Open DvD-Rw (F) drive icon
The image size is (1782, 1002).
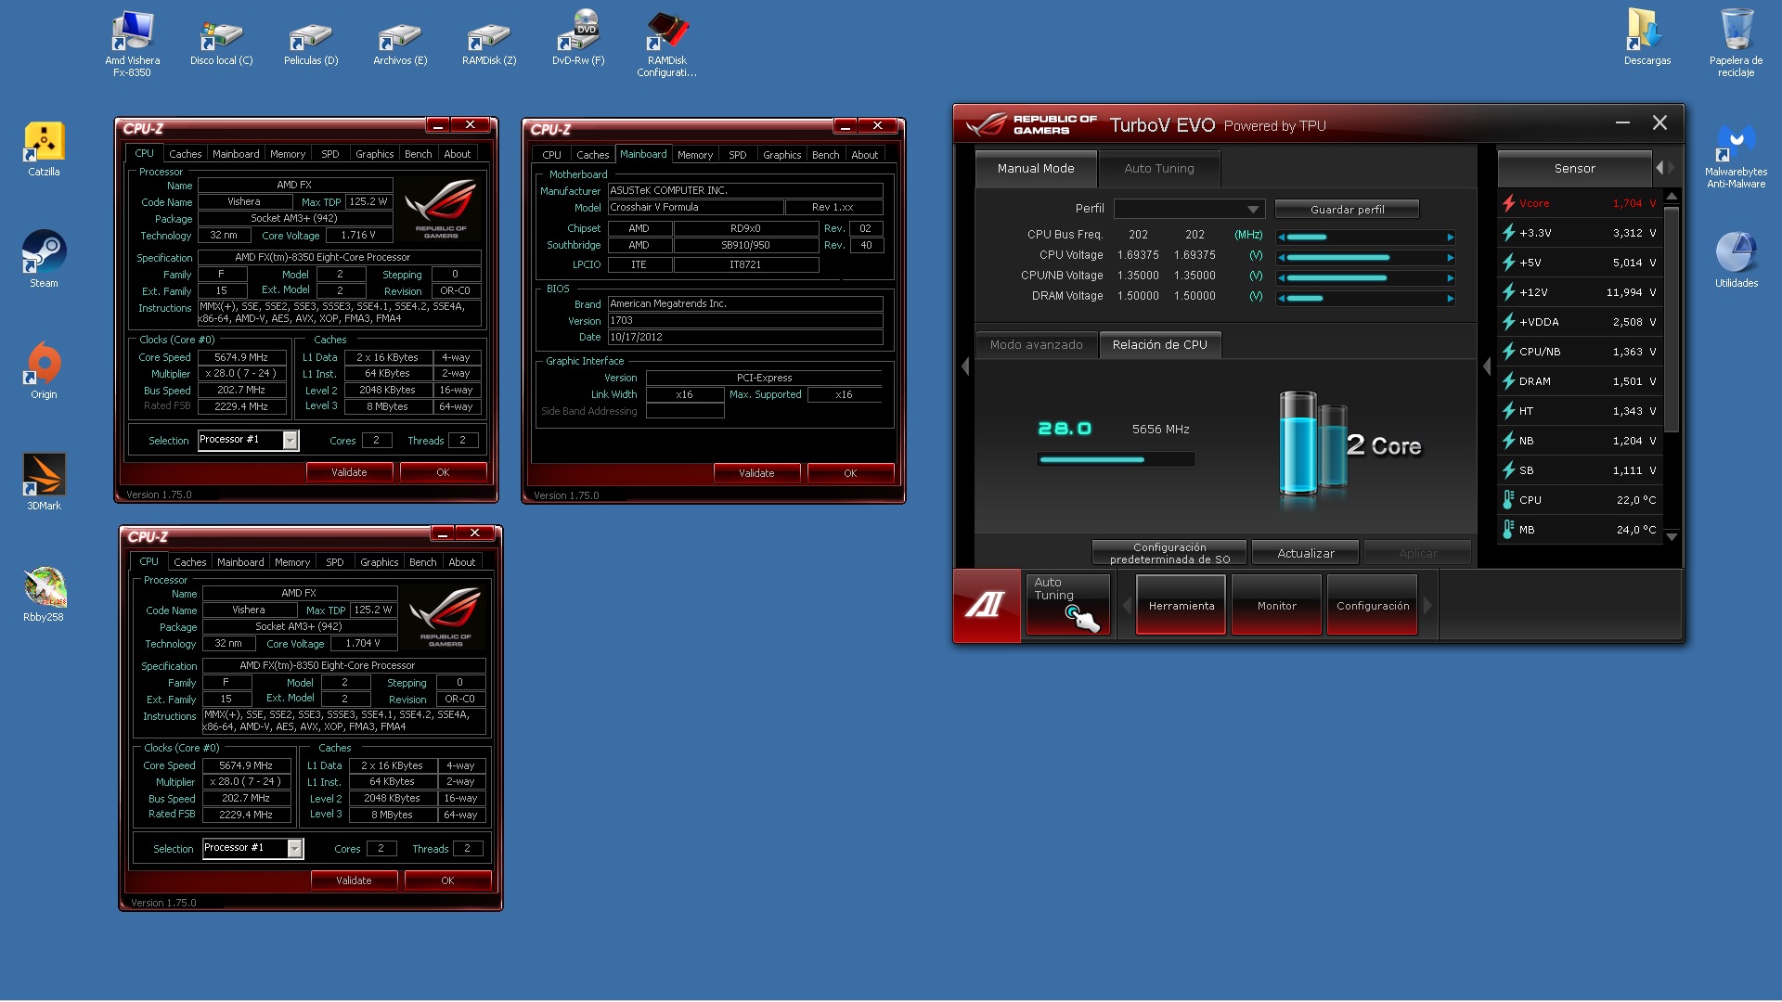pos(578,39)
